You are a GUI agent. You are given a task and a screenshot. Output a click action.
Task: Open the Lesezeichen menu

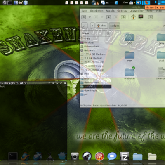click(137, 11)
